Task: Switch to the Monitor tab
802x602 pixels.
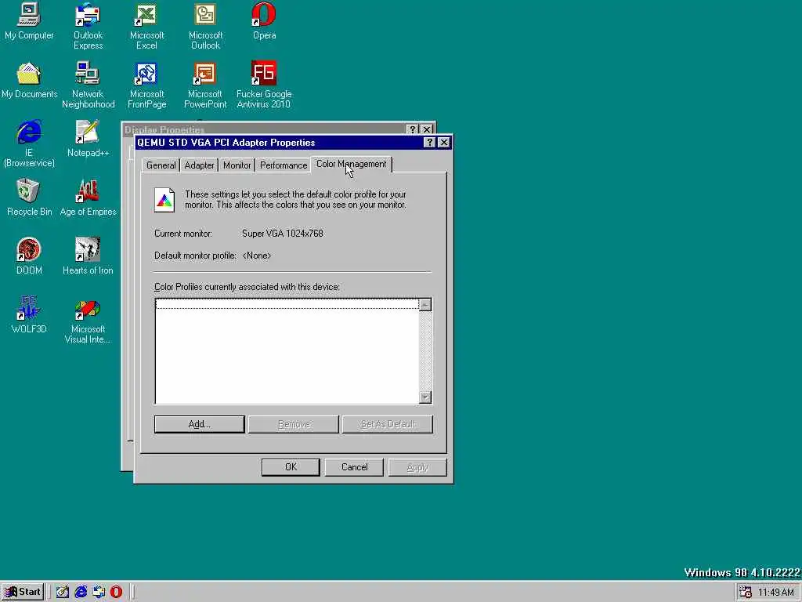Action: (237, 165)
